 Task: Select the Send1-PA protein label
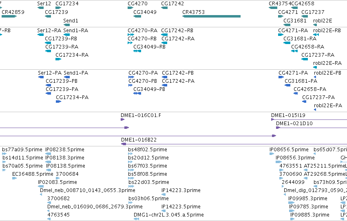tap(76, 73)
